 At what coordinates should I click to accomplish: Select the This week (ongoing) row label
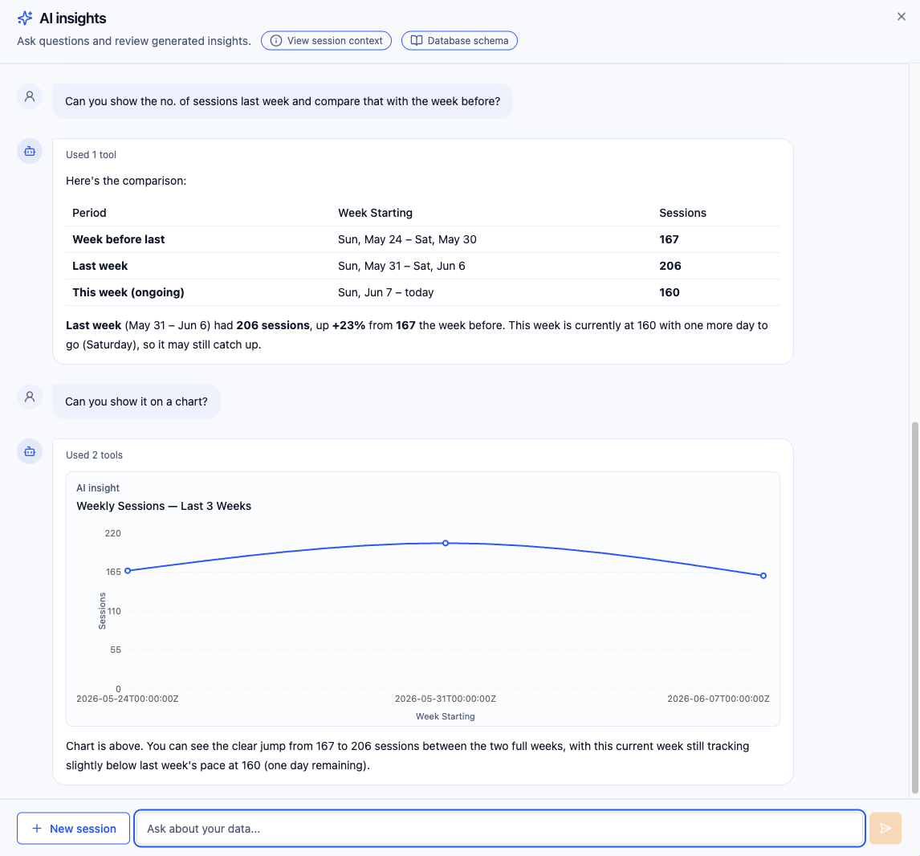click(x=128, y=292)
